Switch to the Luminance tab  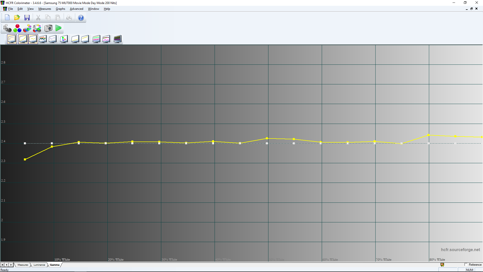[39, 265]
